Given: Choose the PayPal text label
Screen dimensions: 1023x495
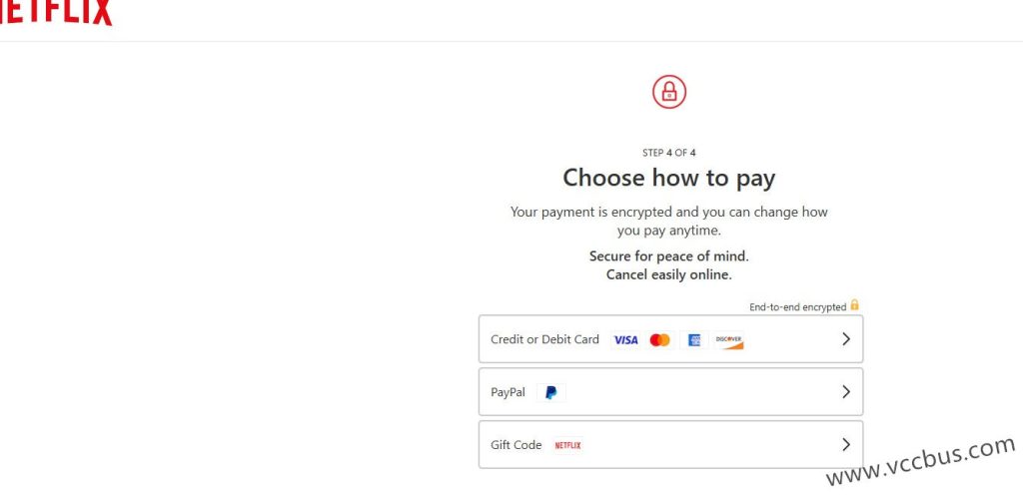Looking at the screenshot, I should (508, 392).
